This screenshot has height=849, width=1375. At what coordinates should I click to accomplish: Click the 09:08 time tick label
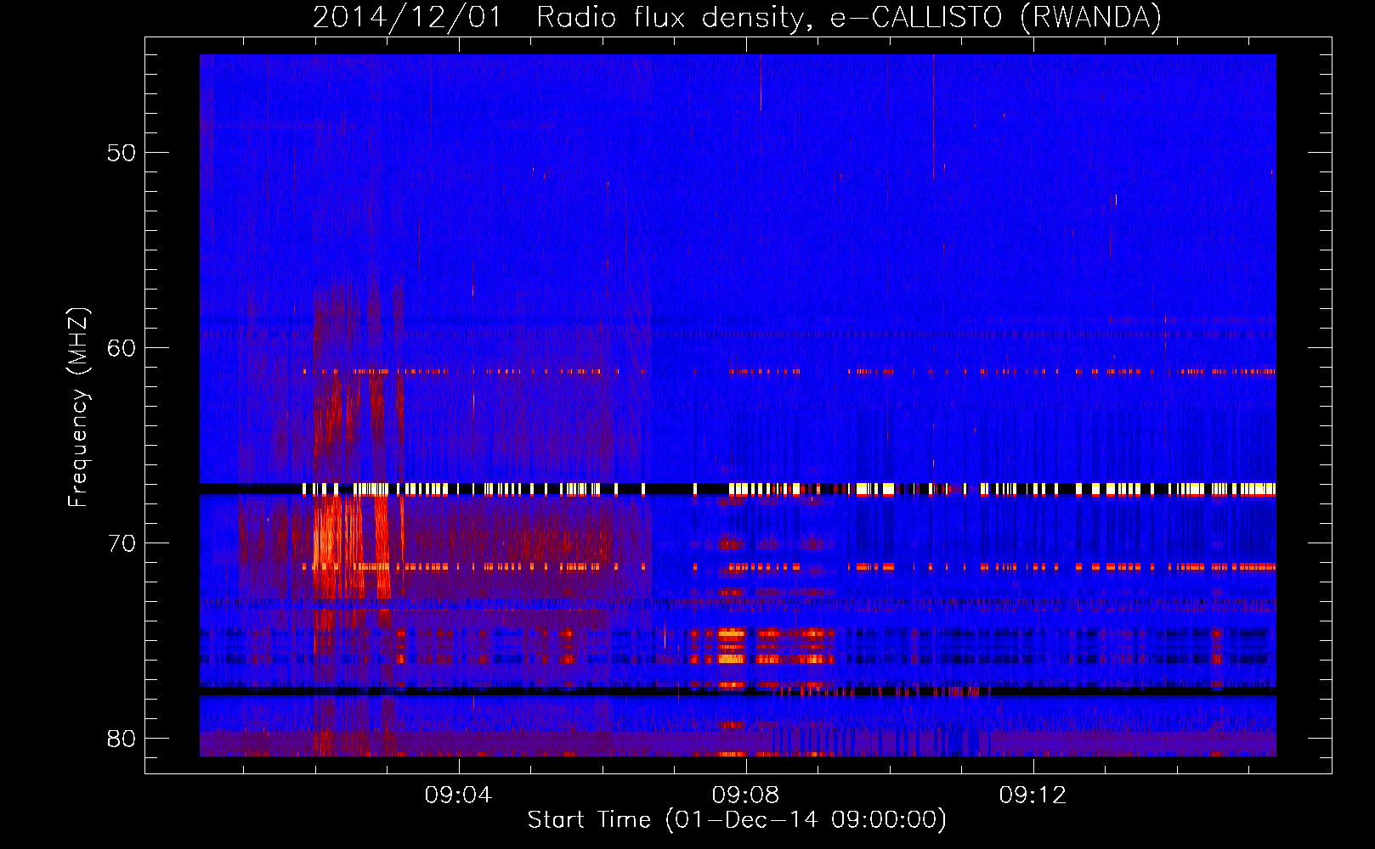point(746,796)
